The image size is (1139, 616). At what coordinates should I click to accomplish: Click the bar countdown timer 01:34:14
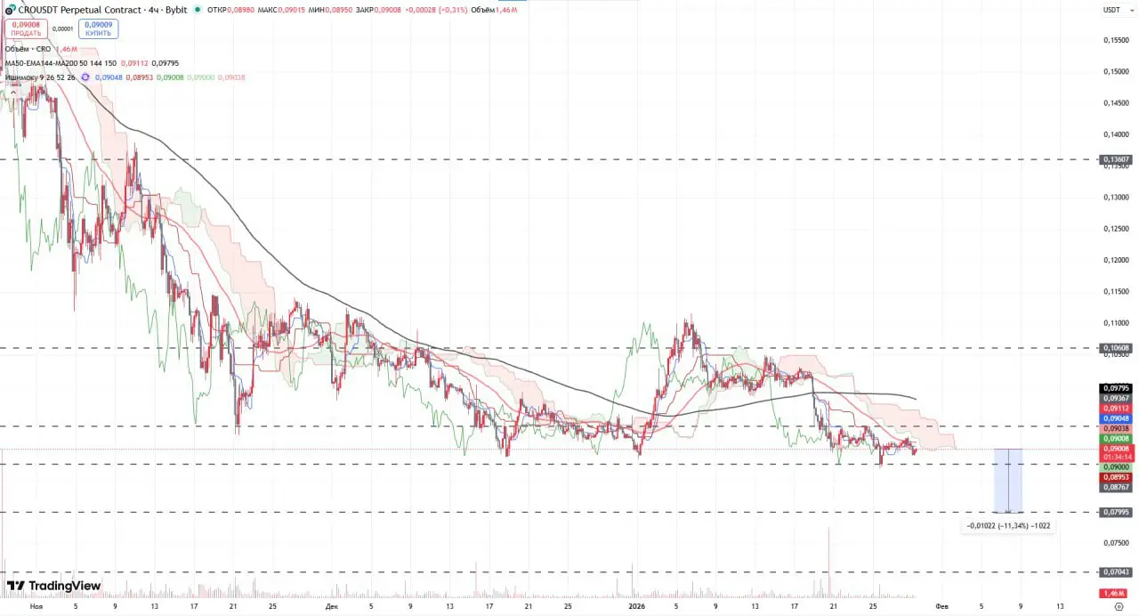pyautogui.click(x=1116, y=458)
